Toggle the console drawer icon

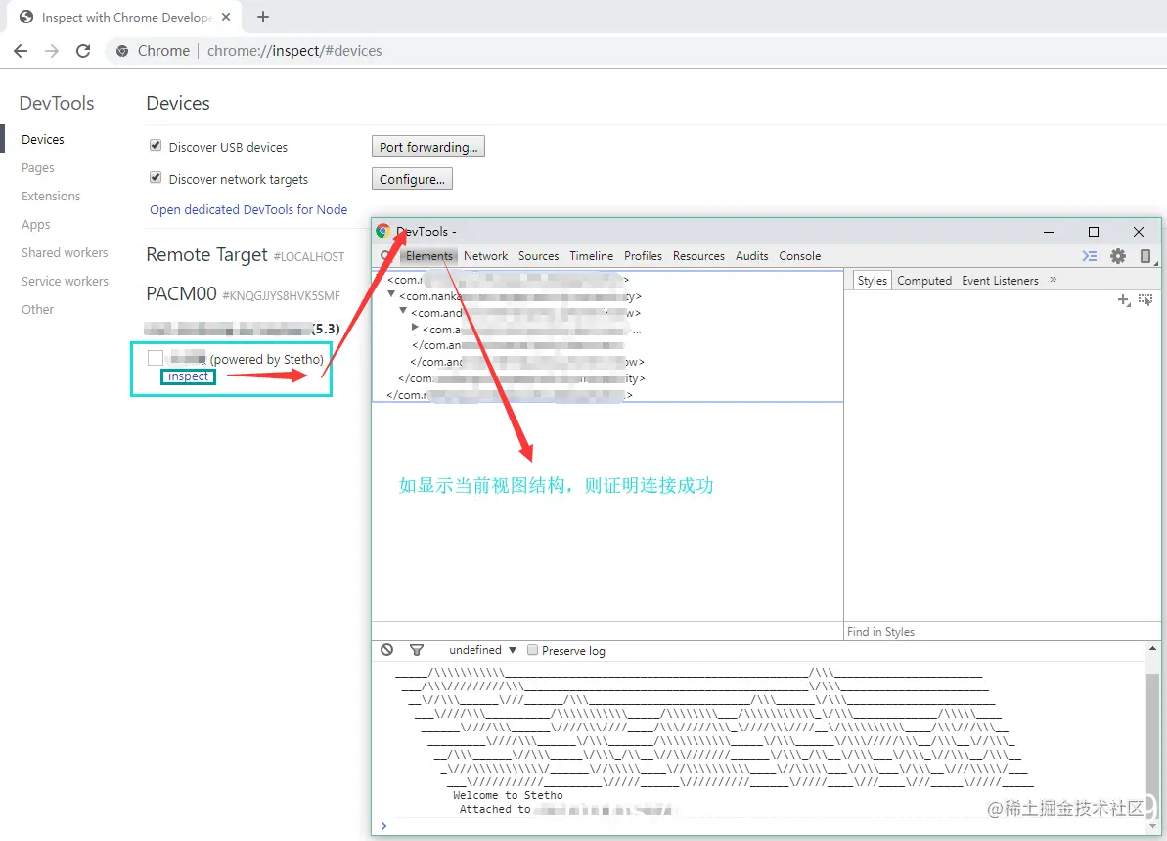coord(1090,256)
